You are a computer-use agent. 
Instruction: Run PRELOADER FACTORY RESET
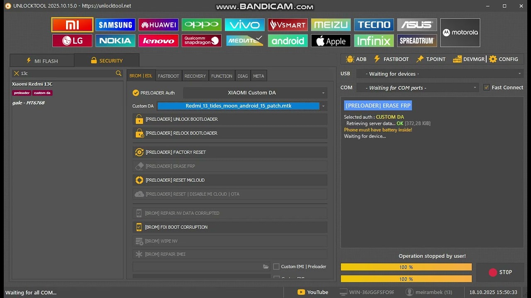pyautogui.click(x=230, y=152)
